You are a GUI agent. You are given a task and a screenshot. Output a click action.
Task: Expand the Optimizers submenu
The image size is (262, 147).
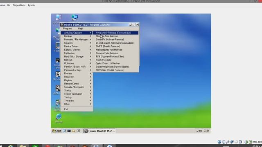tap(77, 63)
